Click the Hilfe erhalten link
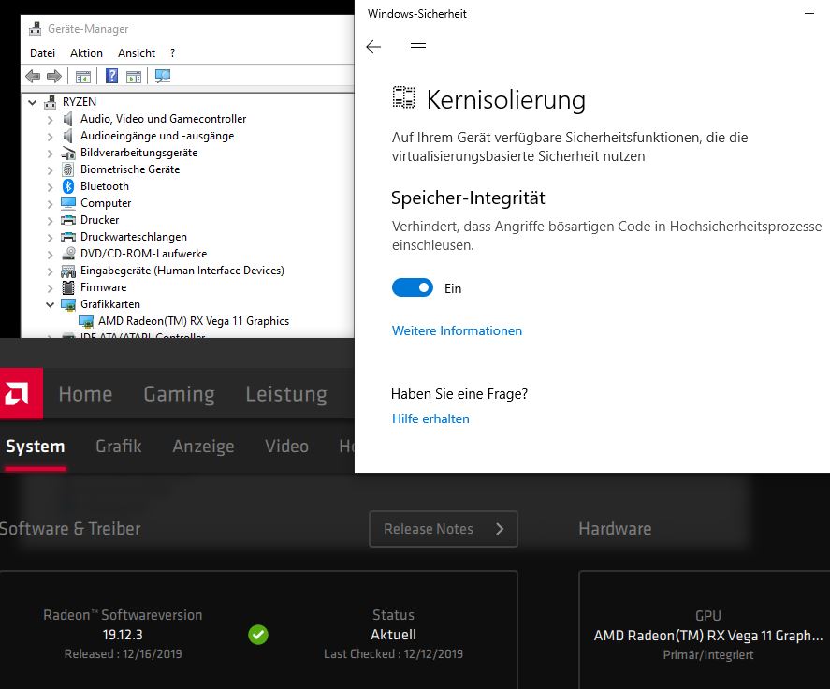 pos(430,418)
